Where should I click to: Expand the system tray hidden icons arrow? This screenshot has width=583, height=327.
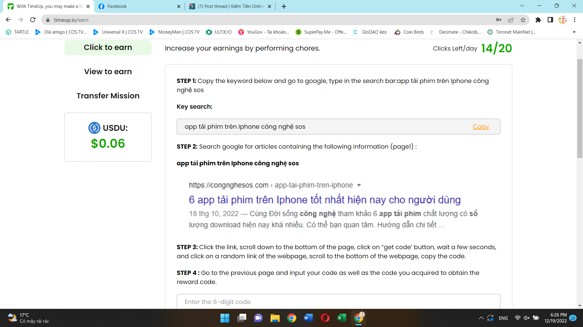[481, 318]
